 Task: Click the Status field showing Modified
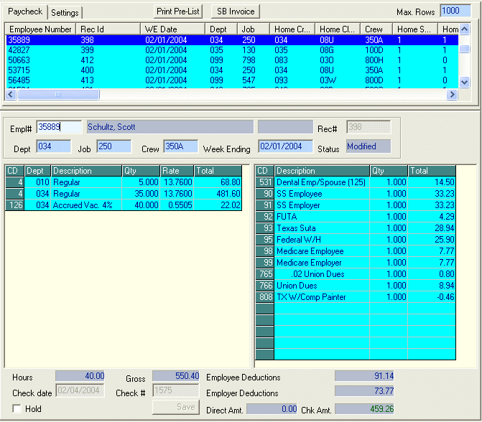click(369, 146)
